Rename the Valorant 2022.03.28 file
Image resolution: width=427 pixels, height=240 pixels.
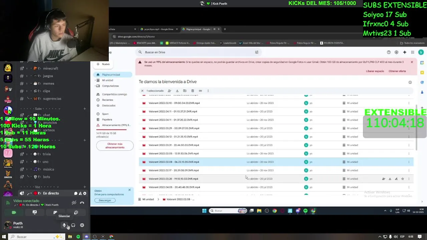pos(396,179)
